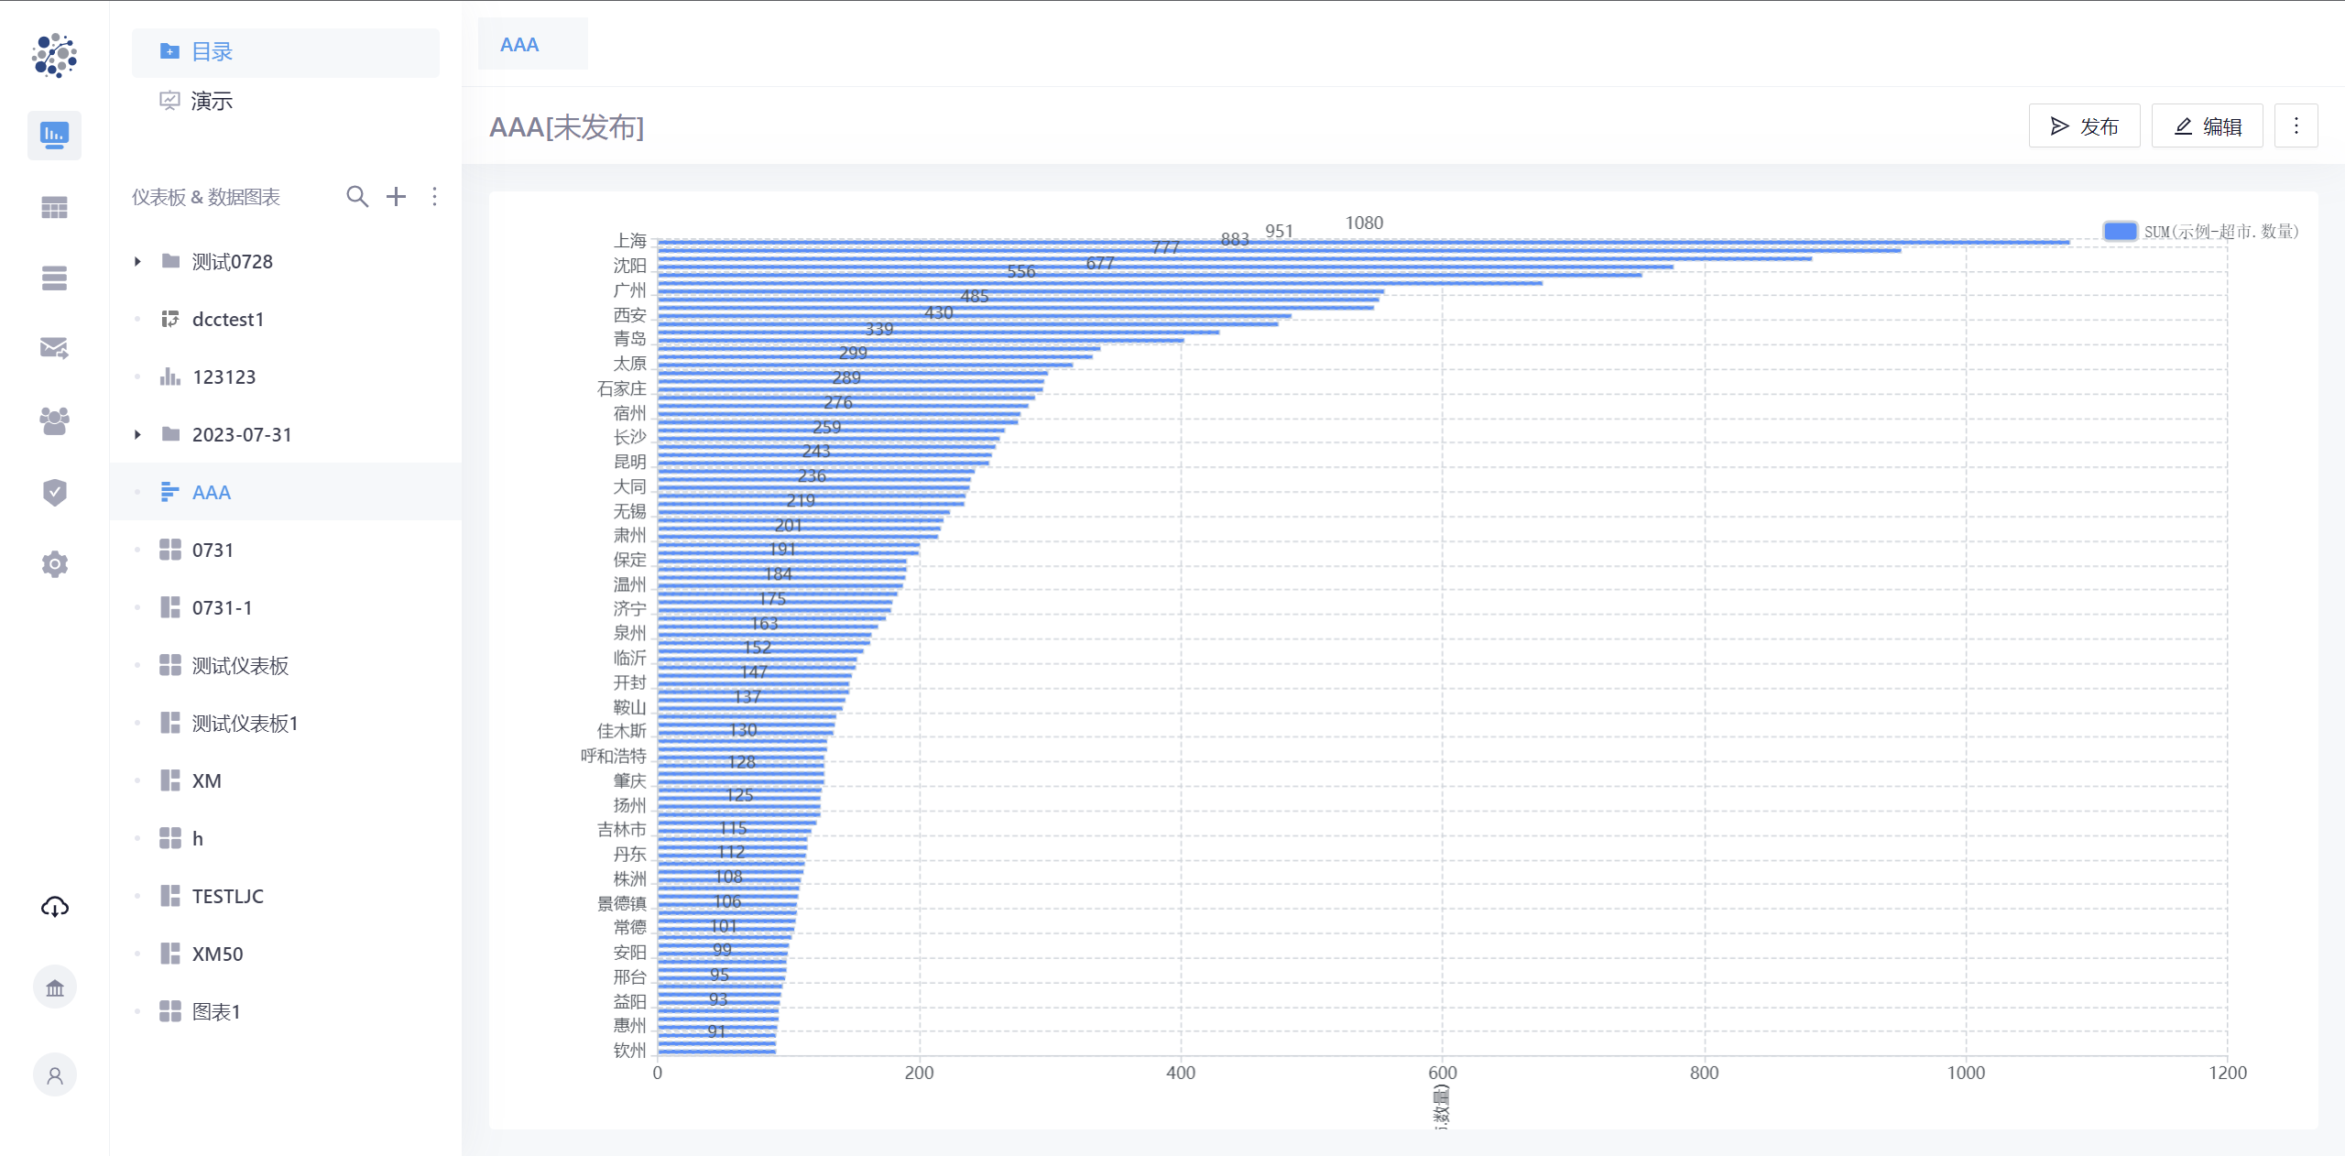This screenshot has width=2345, height=1156.
Task: Open the datasets stack sidebar icon
Action: click(54, 278)
